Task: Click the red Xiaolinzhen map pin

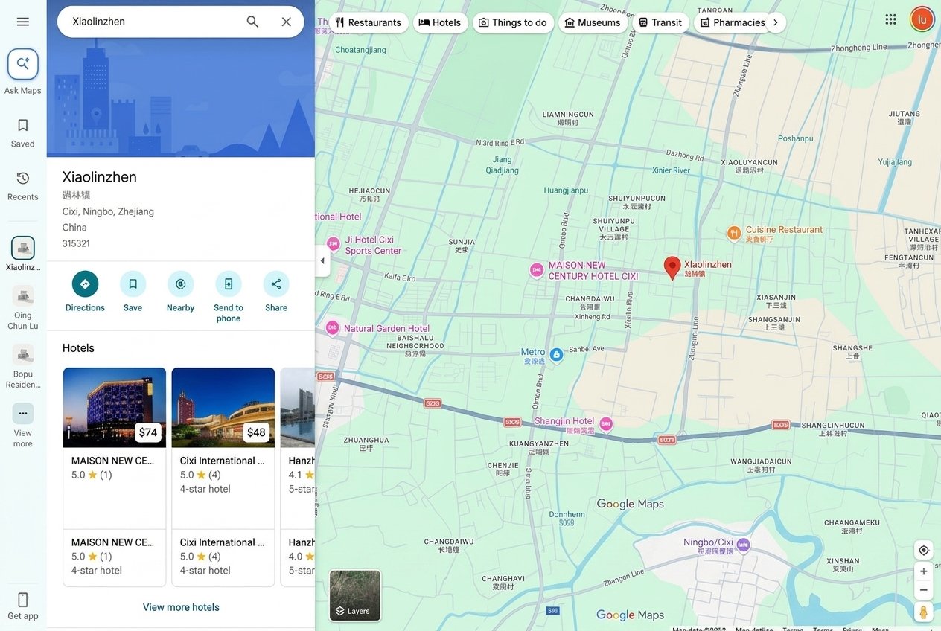Action: pos(672,268)
